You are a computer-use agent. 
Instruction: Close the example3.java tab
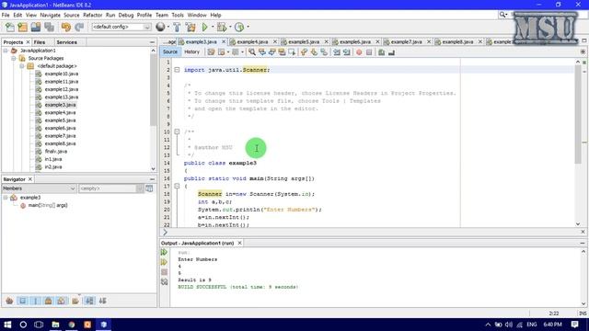224,41
